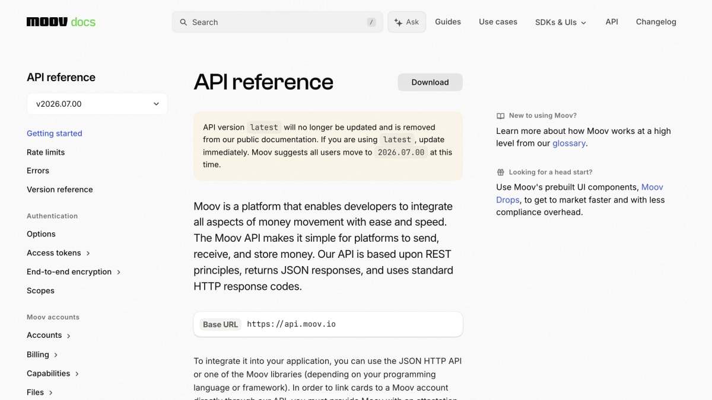Open Rate limits in sidebar
This screenshot has width=712, height=400.
pyautogui.click(x=46, y=152)
